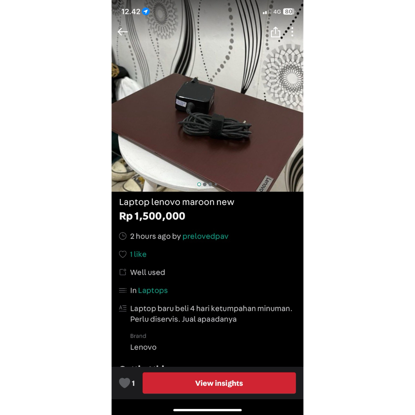The width and height of the screenshot is (415, 415).
Task: Tap the location arrow in status bar
Action: [145, 12]
